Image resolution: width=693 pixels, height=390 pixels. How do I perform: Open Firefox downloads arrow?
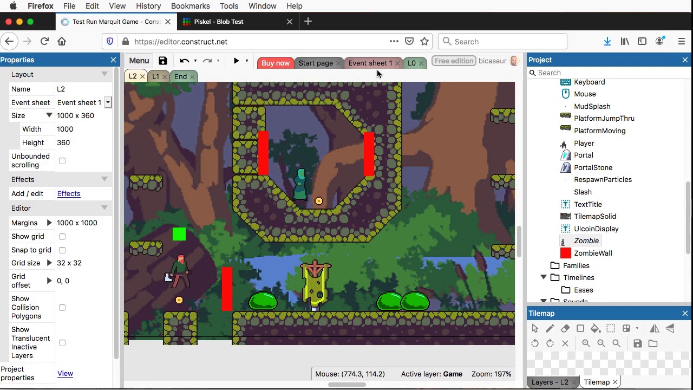607,41
